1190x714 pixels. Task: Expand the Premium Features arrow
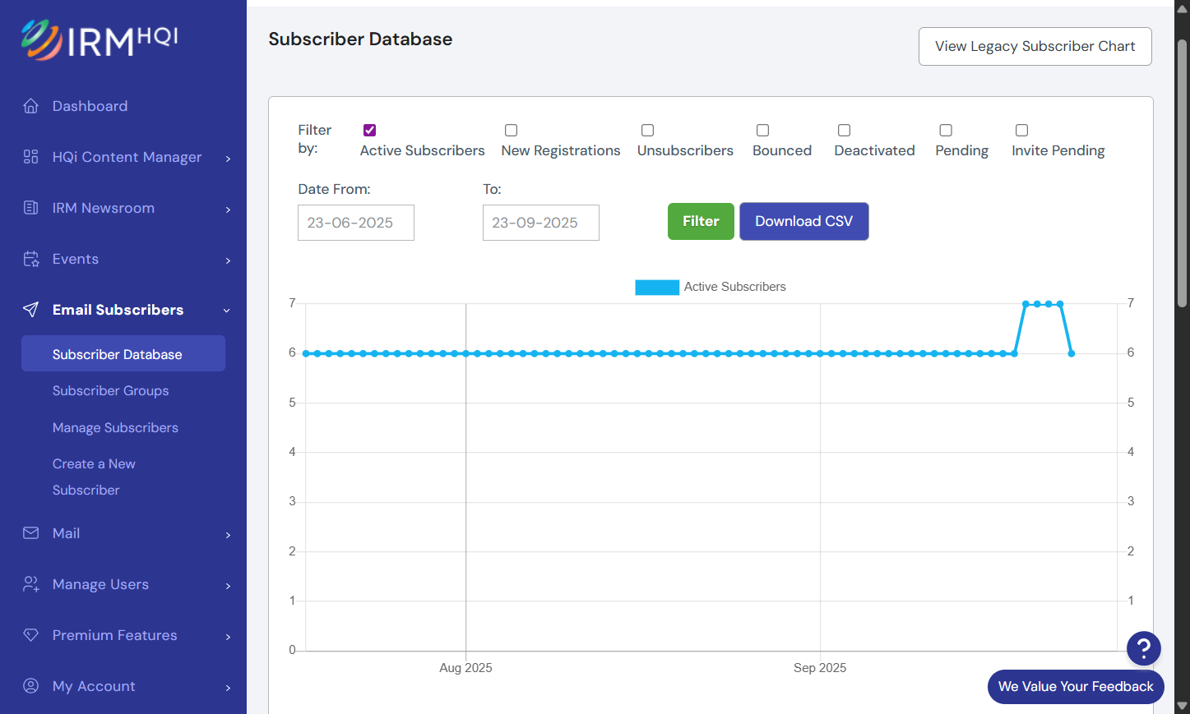[228, 637]
